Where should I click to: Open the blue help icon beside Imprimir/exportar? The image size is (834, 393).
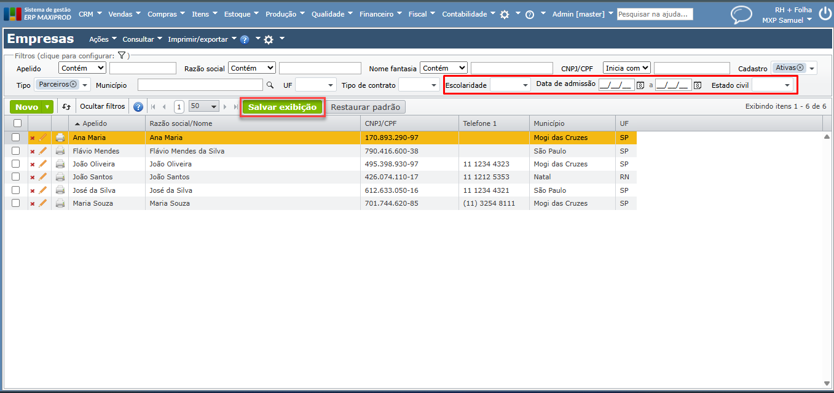coord(245,39)
